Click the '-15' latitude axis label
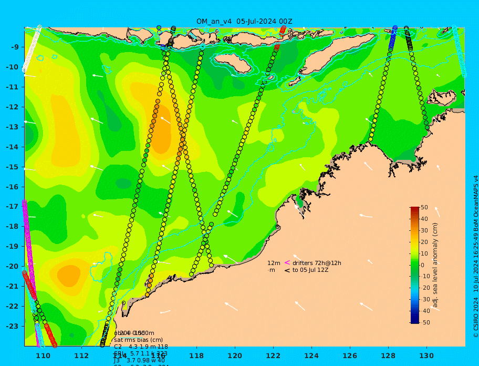This screenshot has height=366, width=479. pos(12,167)
